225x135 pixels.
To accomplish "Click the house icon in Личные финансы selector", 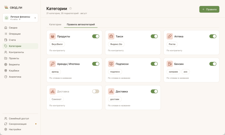I will [x=7, y=18].
